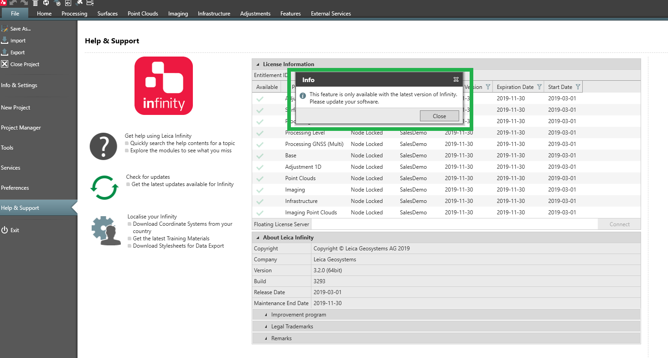Click the Connect button for license server
The width and height of the screenshot is (668, 358).
619,224
